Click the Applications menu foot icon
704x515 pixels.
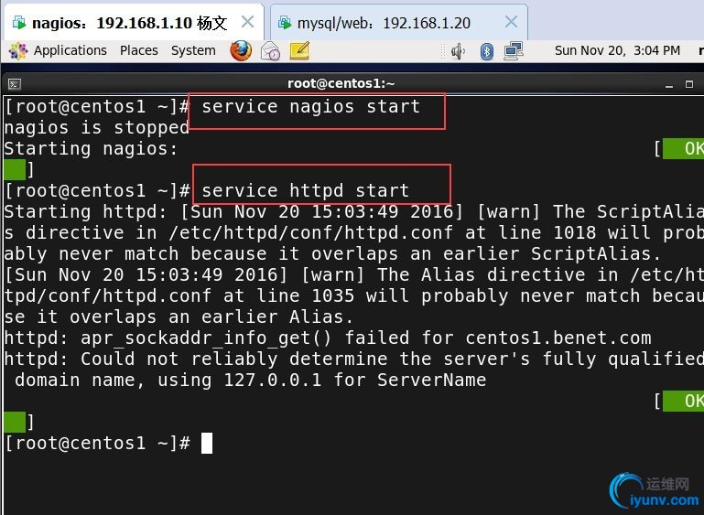point(18,50)
